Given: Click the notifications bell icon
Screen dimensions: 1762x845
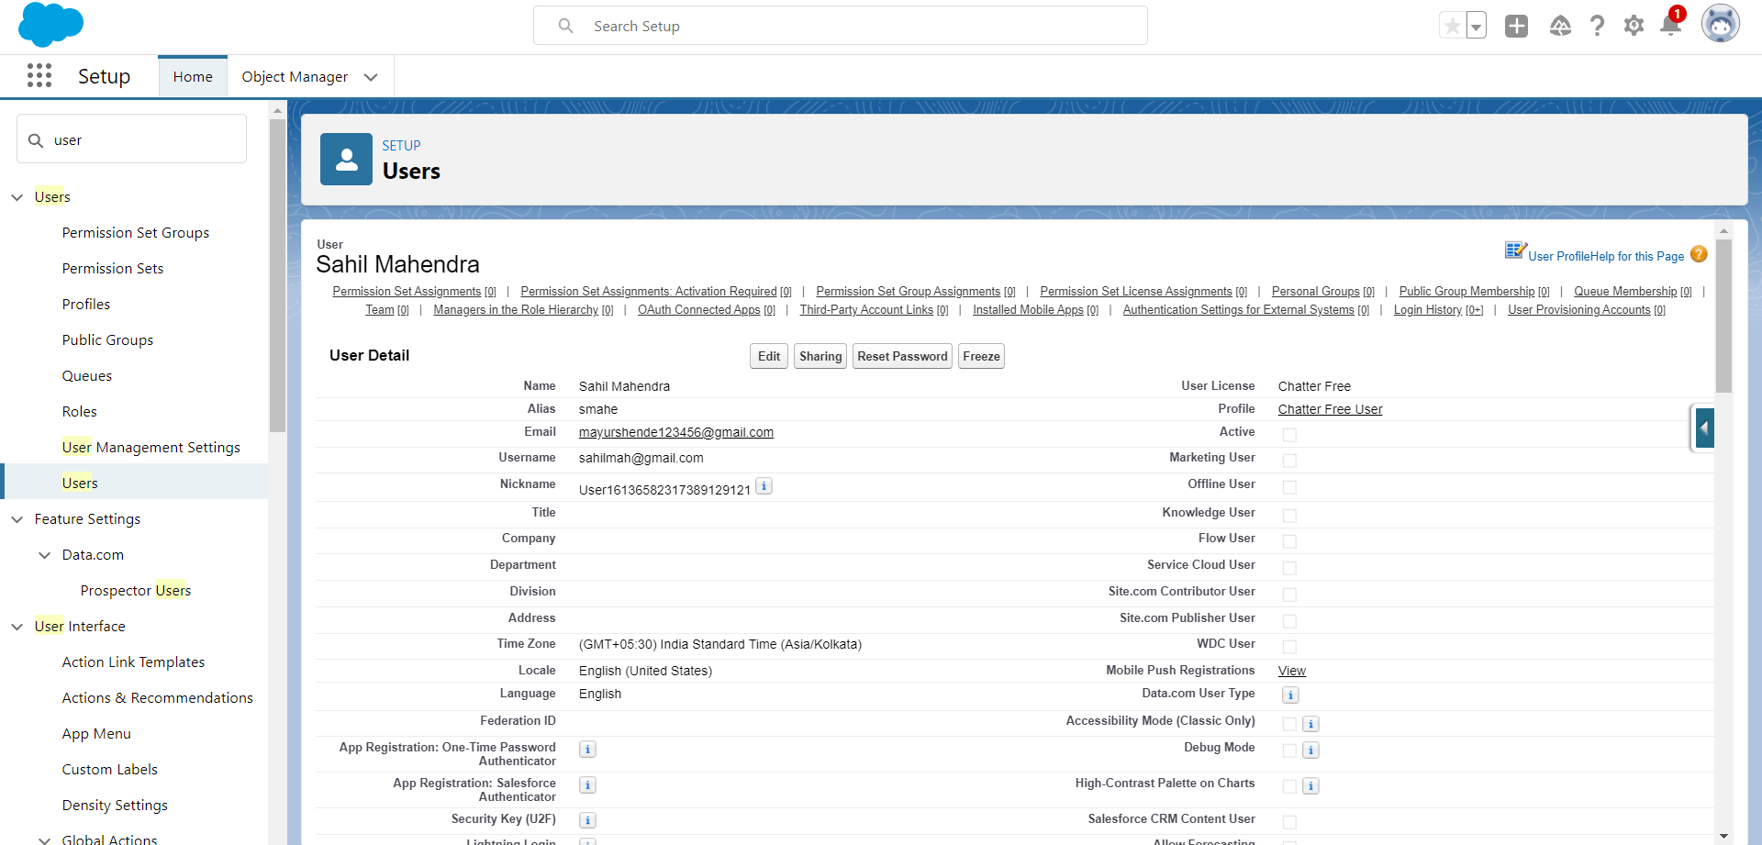Looking at the screenshot, I should [x=1670, y=26].
